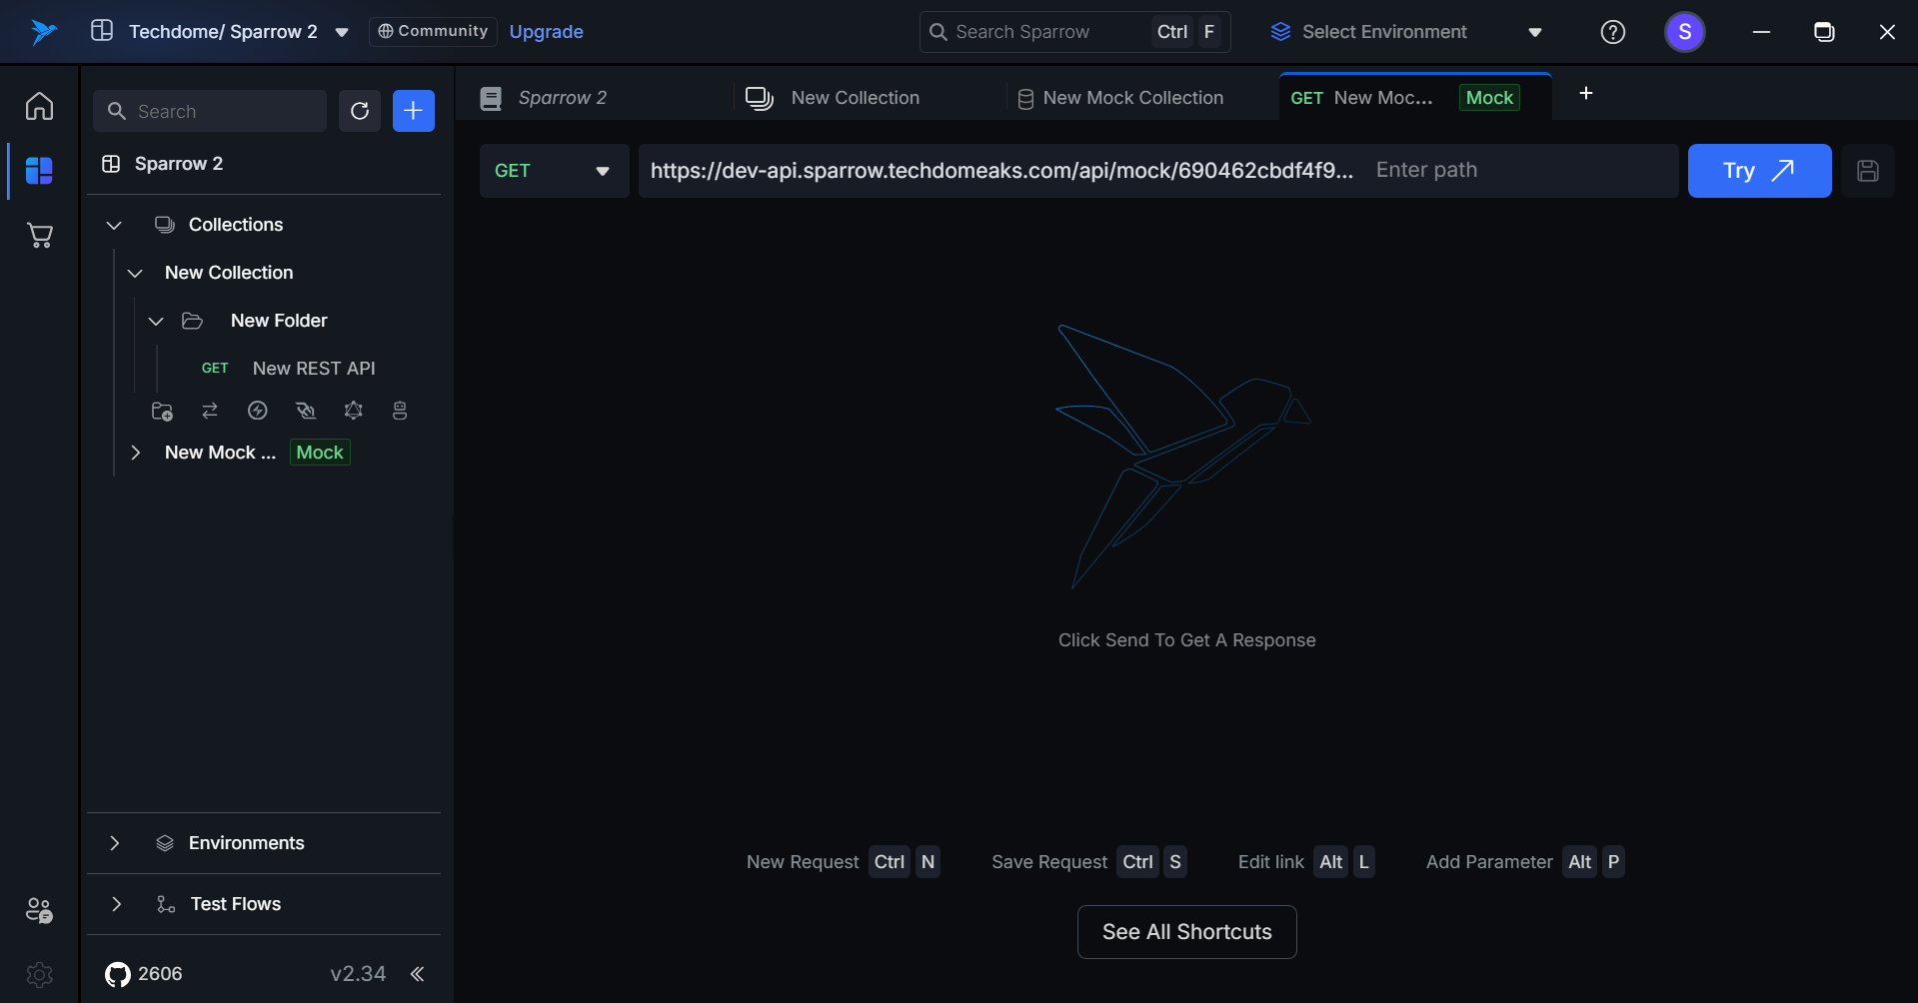The height and width of the screenshot is (1003, 1918).
Task: Open the Marketplace cart icon
Action: pos(39,236)
